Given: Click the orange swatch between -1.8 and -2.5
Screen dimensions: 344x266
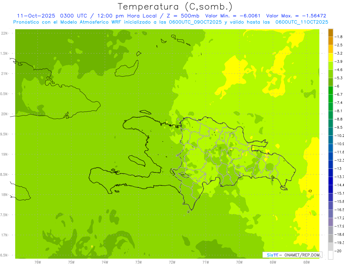Looking at the screenshot, I should tap(331, 41).
